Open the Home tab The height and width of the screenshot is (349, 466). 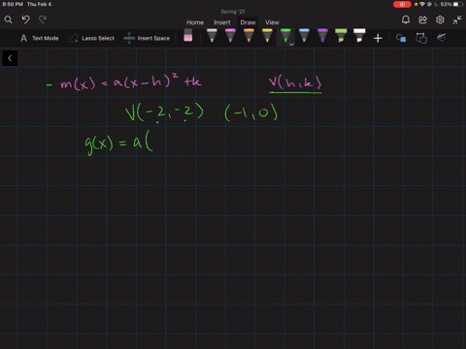[195, 22]
